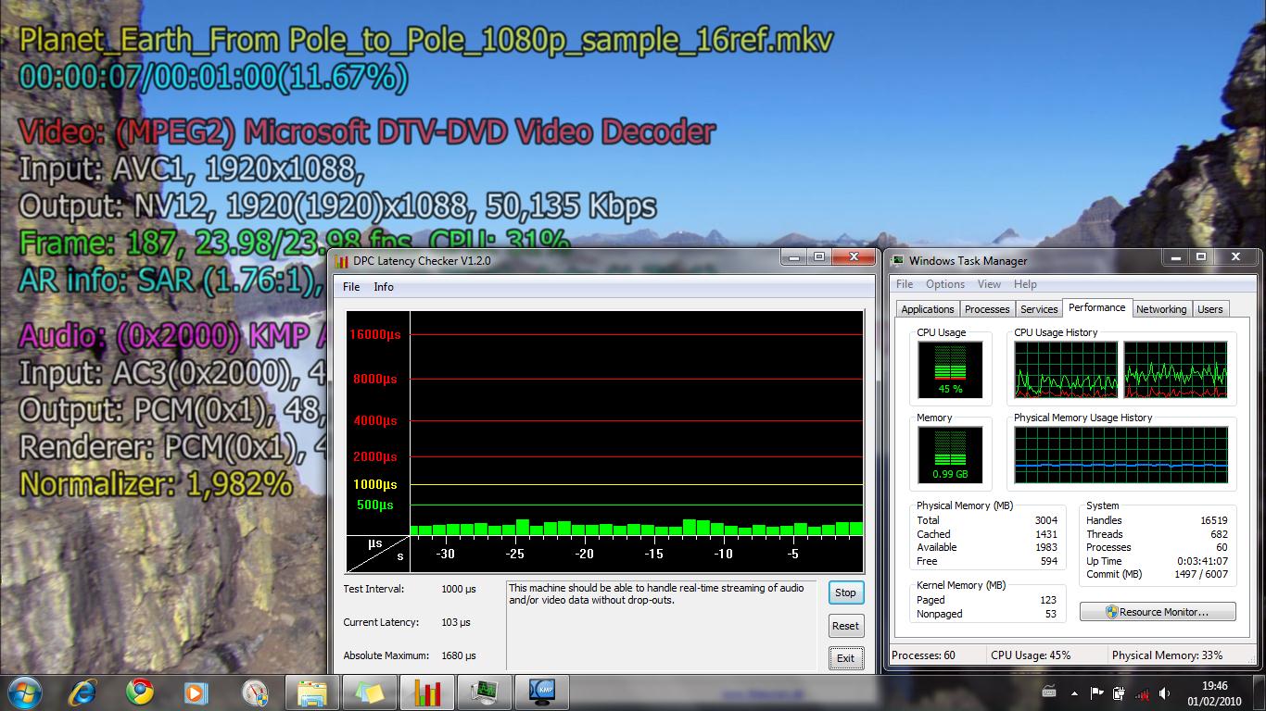Switch to Task Manager taskbar button
Viewport: 1266px width, 711px height.
pos(485,692)
